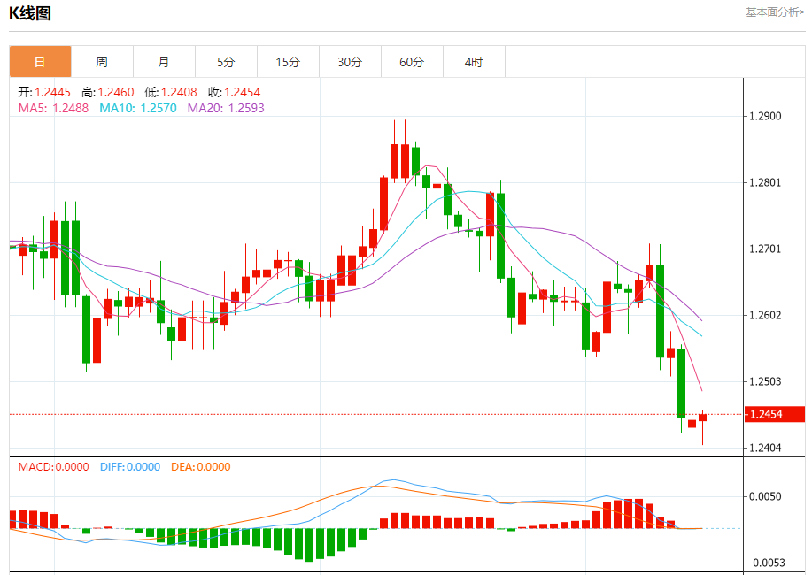This screenshot has width=812, height=575.
Task: Click the K线图 heading
Action: pos(30,13)
